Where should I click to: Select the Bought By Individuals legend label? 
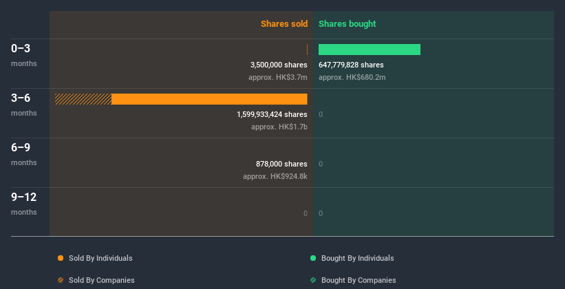coord(357,258)
